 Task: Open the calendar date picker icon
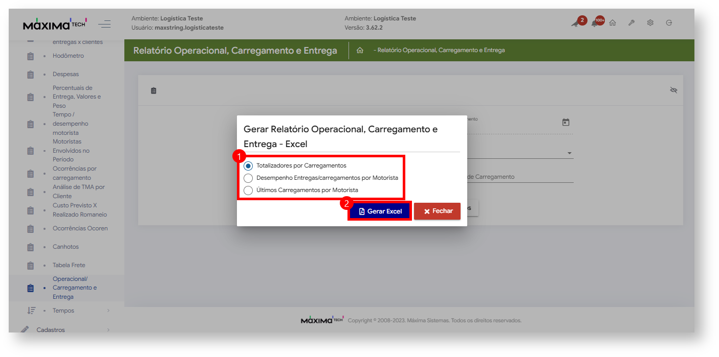tap(565, 122)
